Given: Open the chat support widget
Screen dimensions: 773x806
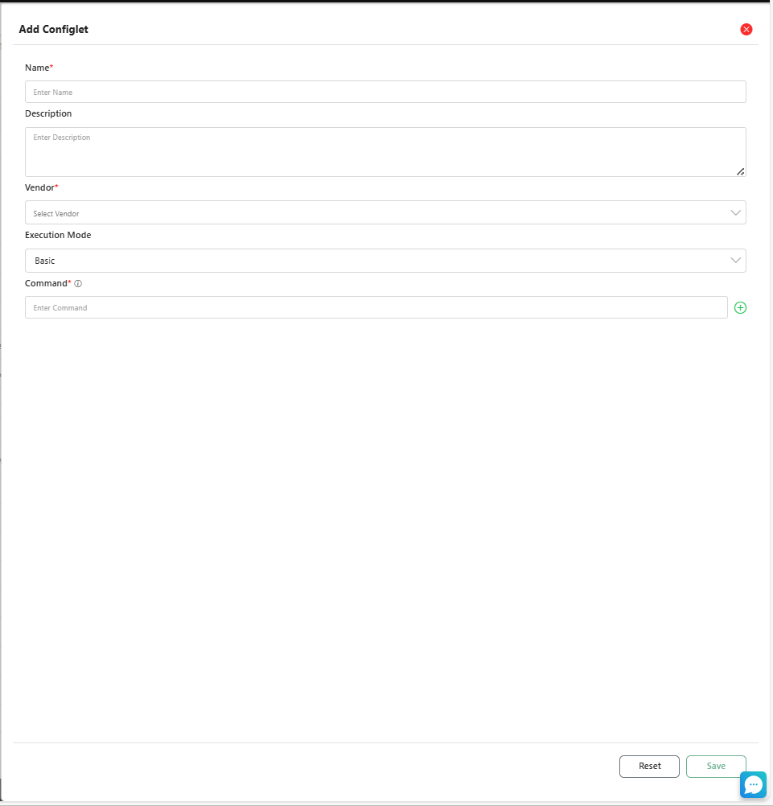Looking at the screenshot, I should point(753,784).
